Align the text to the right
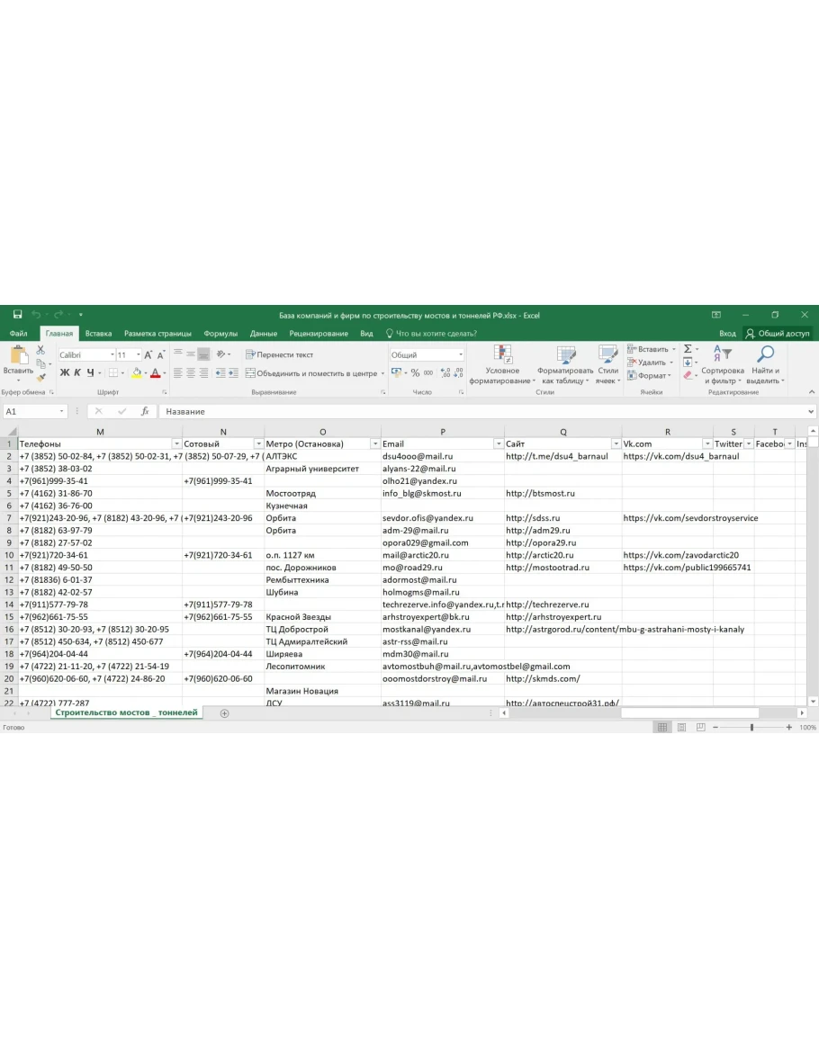The height and width of the screenshot is (1039, 819). click(x=203, y=373)
